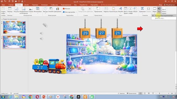This screenshot has width=177, height=99.
Task: Toggle the Notes (Заметки) pane
Action: pyautogui.click(x=121, y=94)
